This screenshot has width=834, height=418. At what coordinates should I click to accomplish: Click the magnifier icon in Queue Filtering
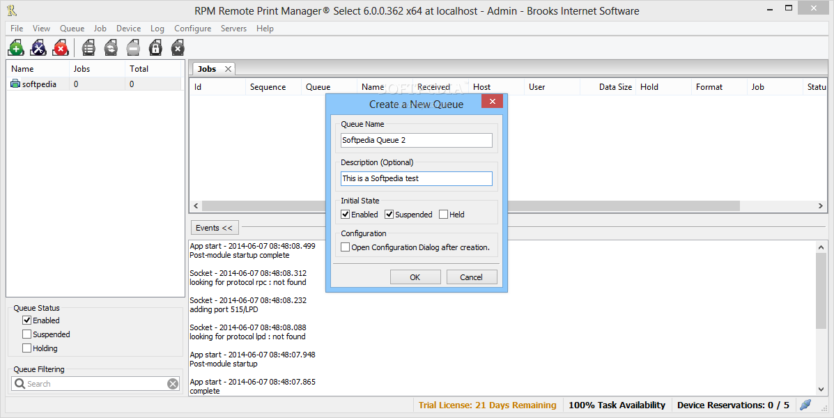coord(20,383)
